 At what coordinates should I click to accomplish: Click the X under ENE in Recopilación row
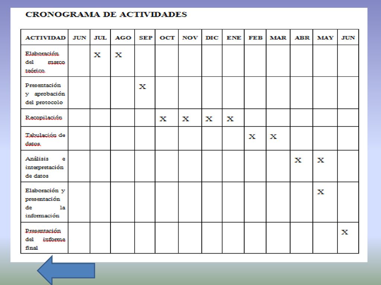[x=230, y=119]
